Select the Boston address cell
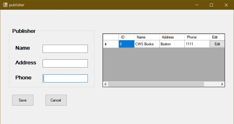This screenshot has height=124, width=234. 172,44
